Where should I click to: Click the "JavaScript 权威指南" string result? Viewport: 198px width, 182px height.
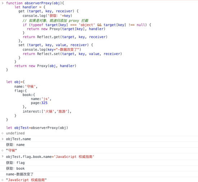click(26, 180)
